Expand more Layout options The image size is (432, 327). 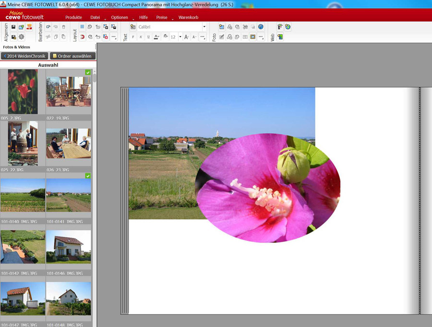pos(114,37)
